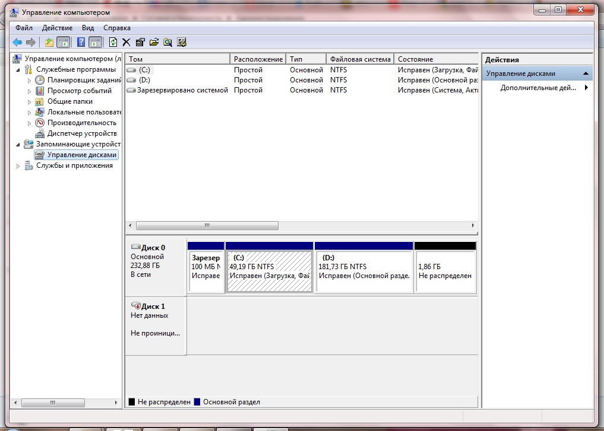The width and height of the screenshot is (604, 431).
Task: Click the Up One Level folder icon
Action: tap(49, 42)
